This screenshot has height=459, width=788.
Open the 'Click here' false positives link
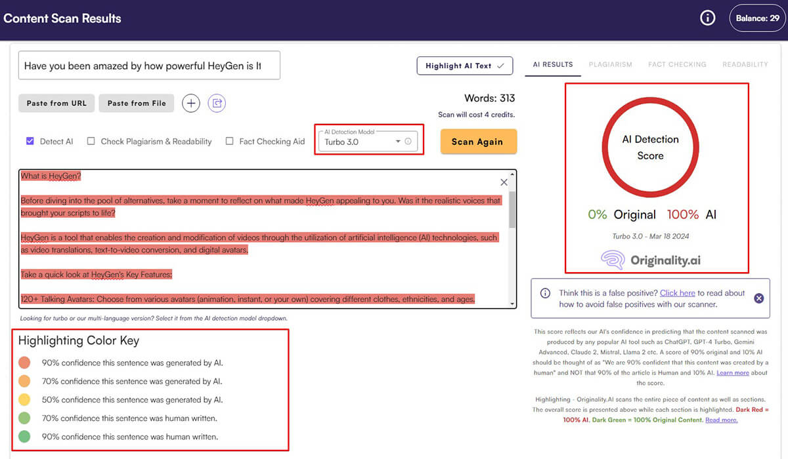[x=677, y=293]
